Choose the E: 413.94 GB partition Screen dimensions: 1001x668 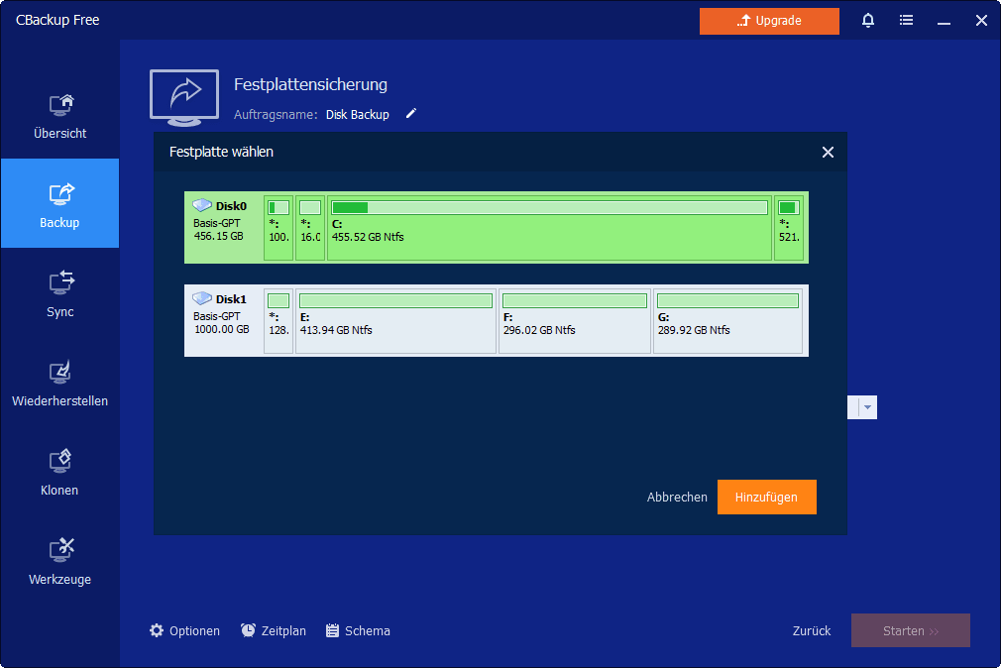point(395,319)
